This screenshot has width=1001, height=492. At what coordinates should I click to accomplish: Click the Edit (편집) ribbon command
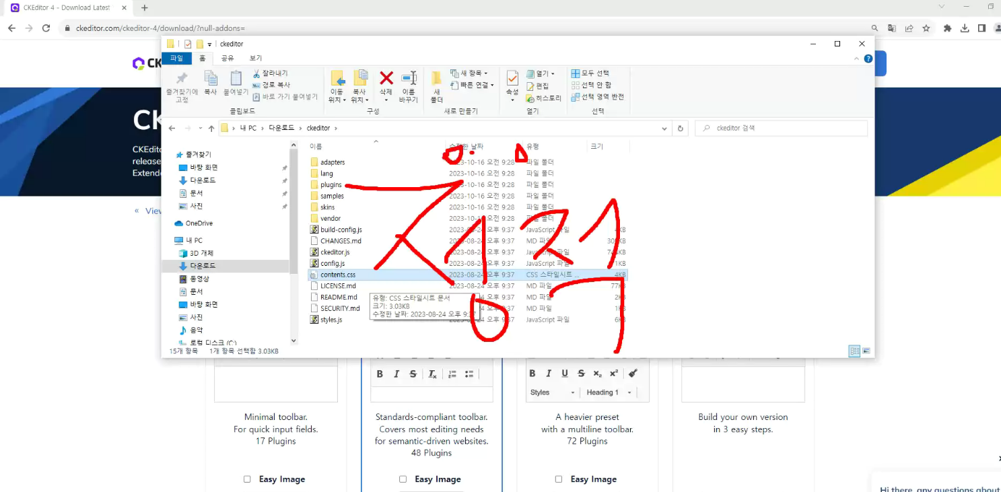[x=537, y=85]
